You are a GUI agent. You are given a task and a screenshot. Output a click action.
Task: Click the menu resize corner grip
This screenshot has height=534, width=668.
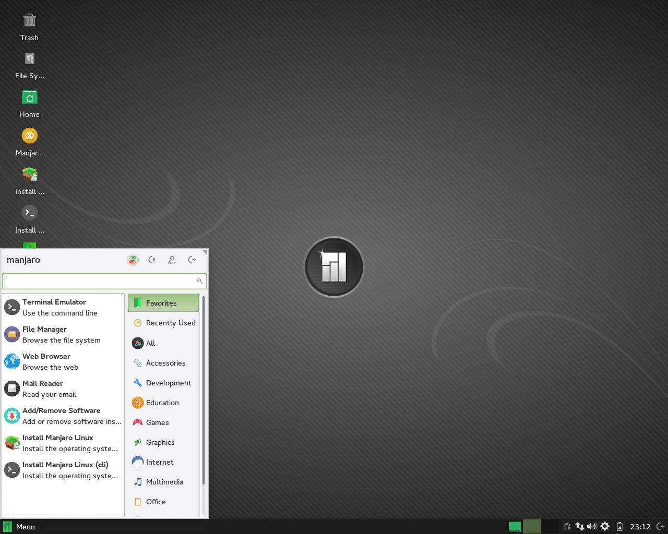(205, 252)
